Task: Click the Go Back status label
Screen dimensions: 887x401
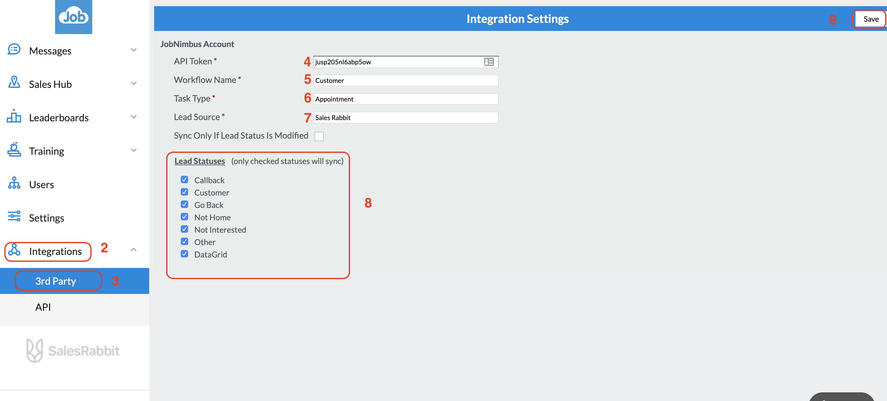Action: click(x=209, y=205)
